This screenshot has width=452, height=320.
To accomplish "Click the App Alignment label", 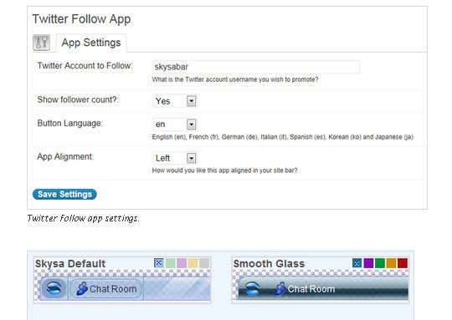I will coord(65,157).
